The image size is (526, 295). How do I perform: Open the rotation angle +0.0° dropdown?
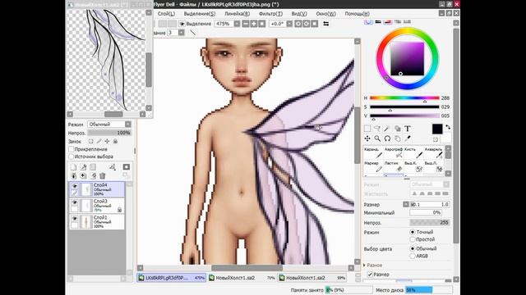(x=289, y=24)
